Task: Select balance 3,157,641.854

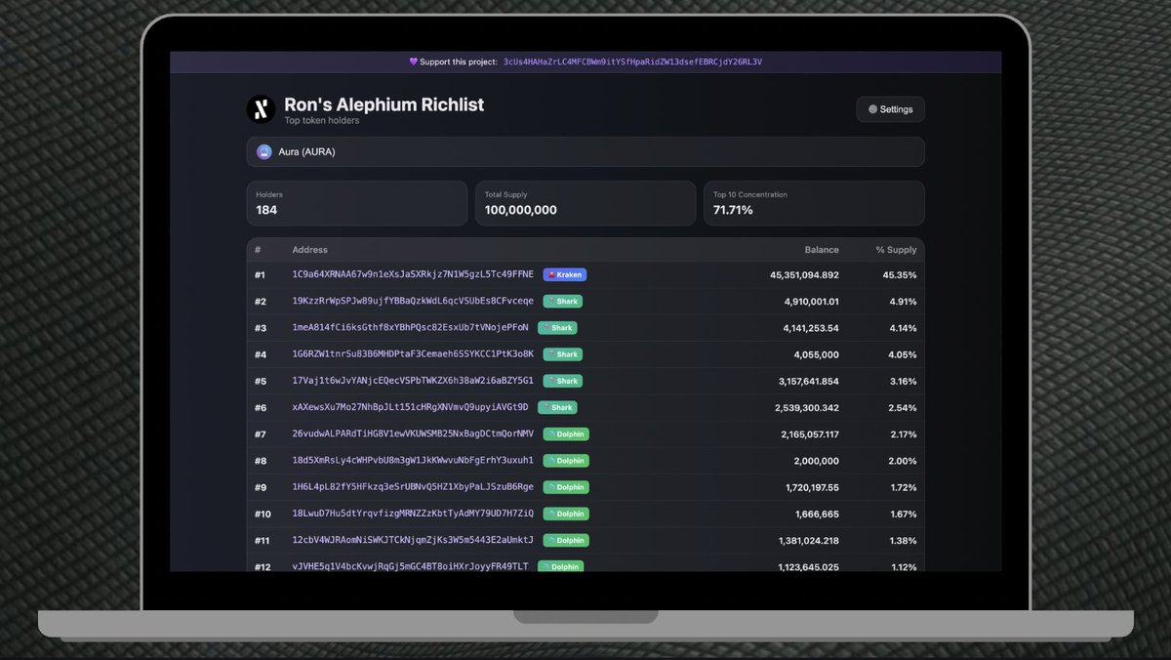Action: tap(808, 381)
